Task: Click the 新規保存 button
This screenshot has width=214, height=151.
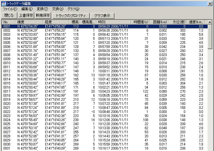Action: point(43,15)
